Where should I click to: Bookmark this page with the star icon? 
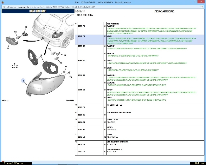click(202, 7)
